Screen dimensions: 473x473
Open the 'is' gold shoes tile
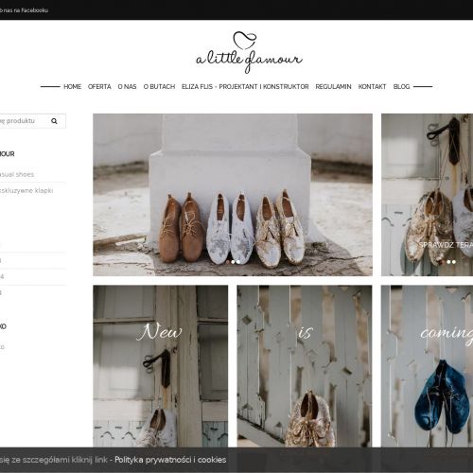pyautogui.click(x=305, y=366)
